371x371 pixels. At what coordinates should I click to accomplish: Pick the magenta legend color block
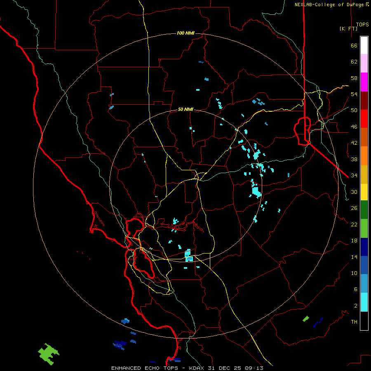click(x=364, y=82)
